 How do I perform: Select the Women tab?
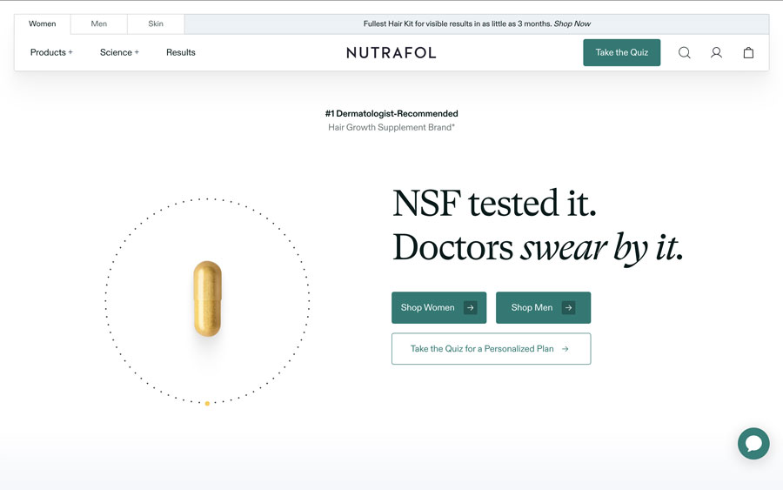43,24
